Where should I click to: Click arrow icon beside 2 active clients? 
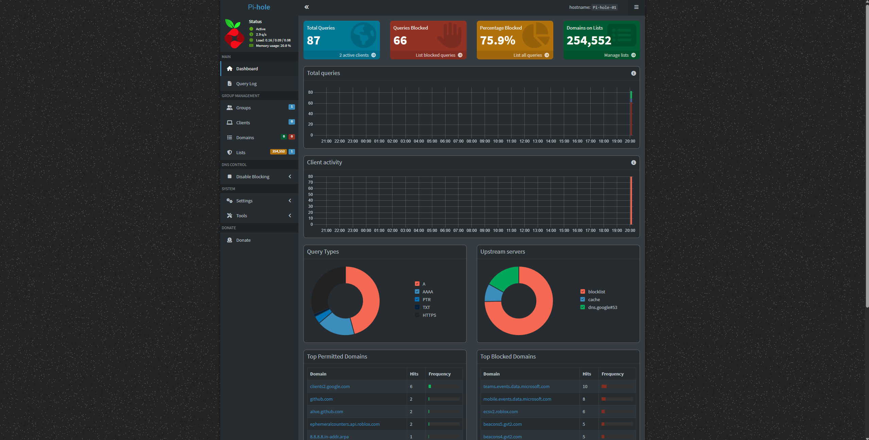[373, 55]
